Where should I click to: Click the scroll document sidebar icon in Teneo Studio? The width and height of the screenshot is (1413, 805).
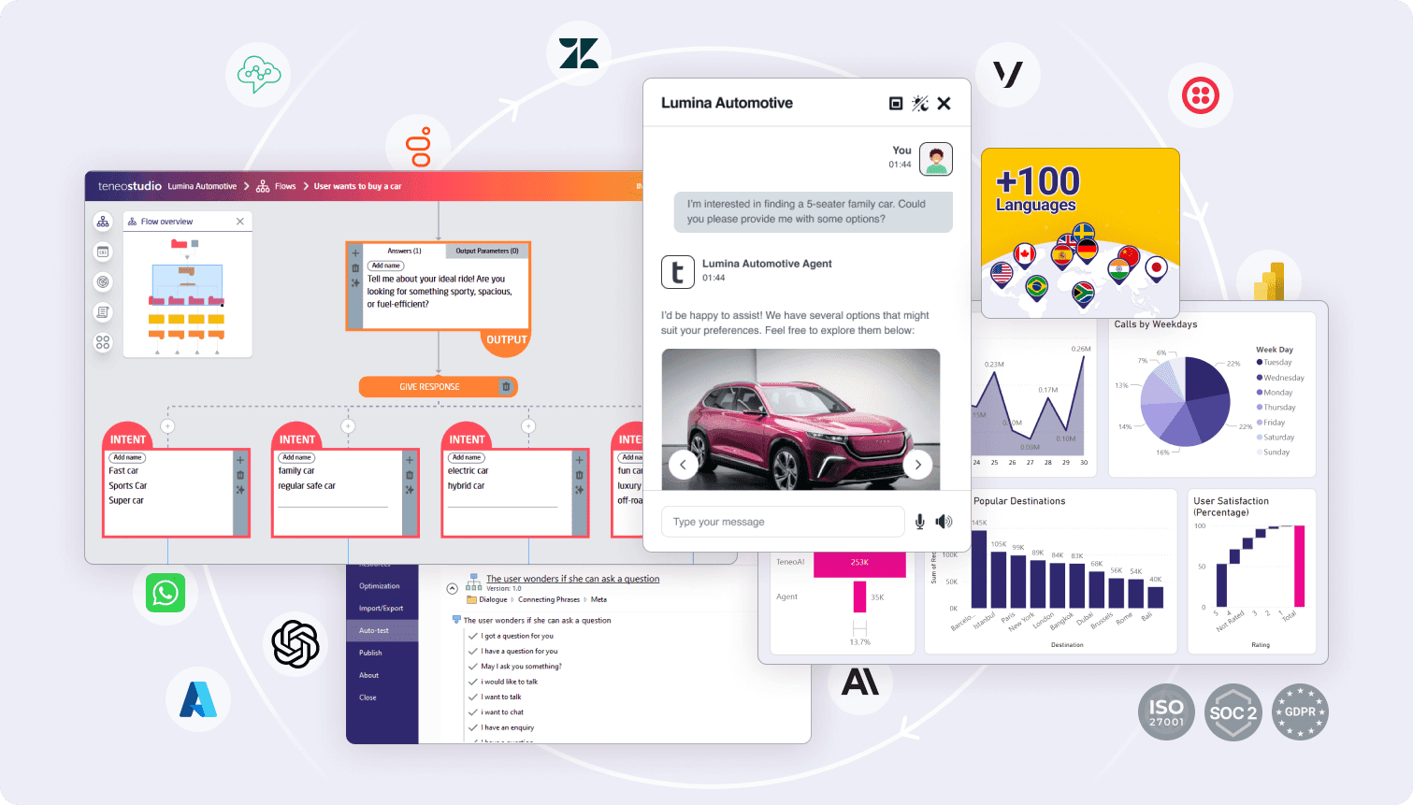point(103,312)
